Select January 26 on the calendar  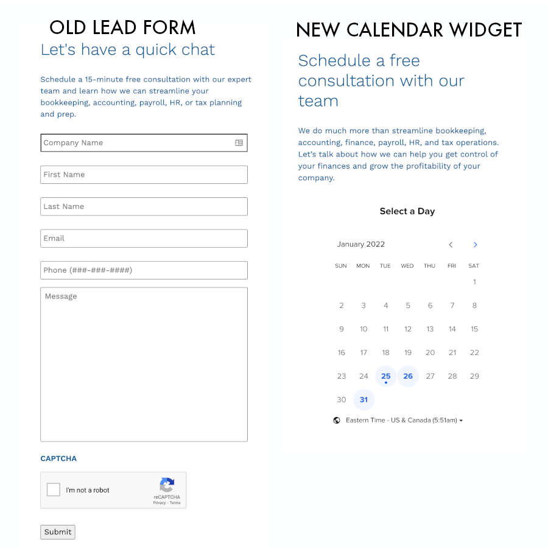(x=408, y=376)
